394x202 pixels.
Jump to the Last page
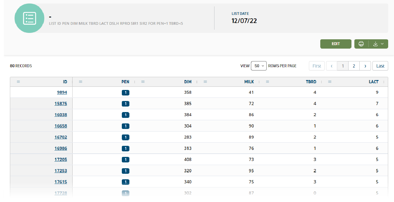[x=380, y=66]
